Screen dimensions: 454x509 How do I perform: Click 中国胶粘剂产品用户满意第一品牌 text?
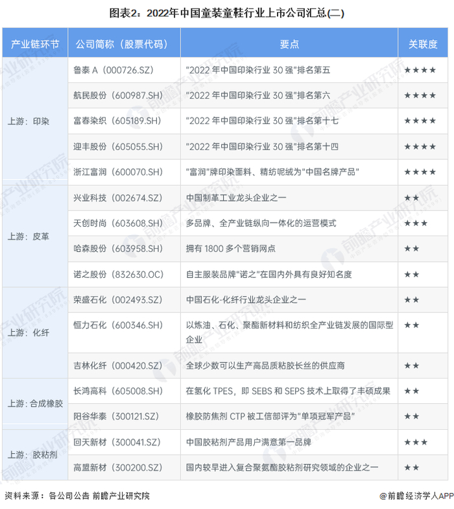pyautogui.click(x=248, y=442)
